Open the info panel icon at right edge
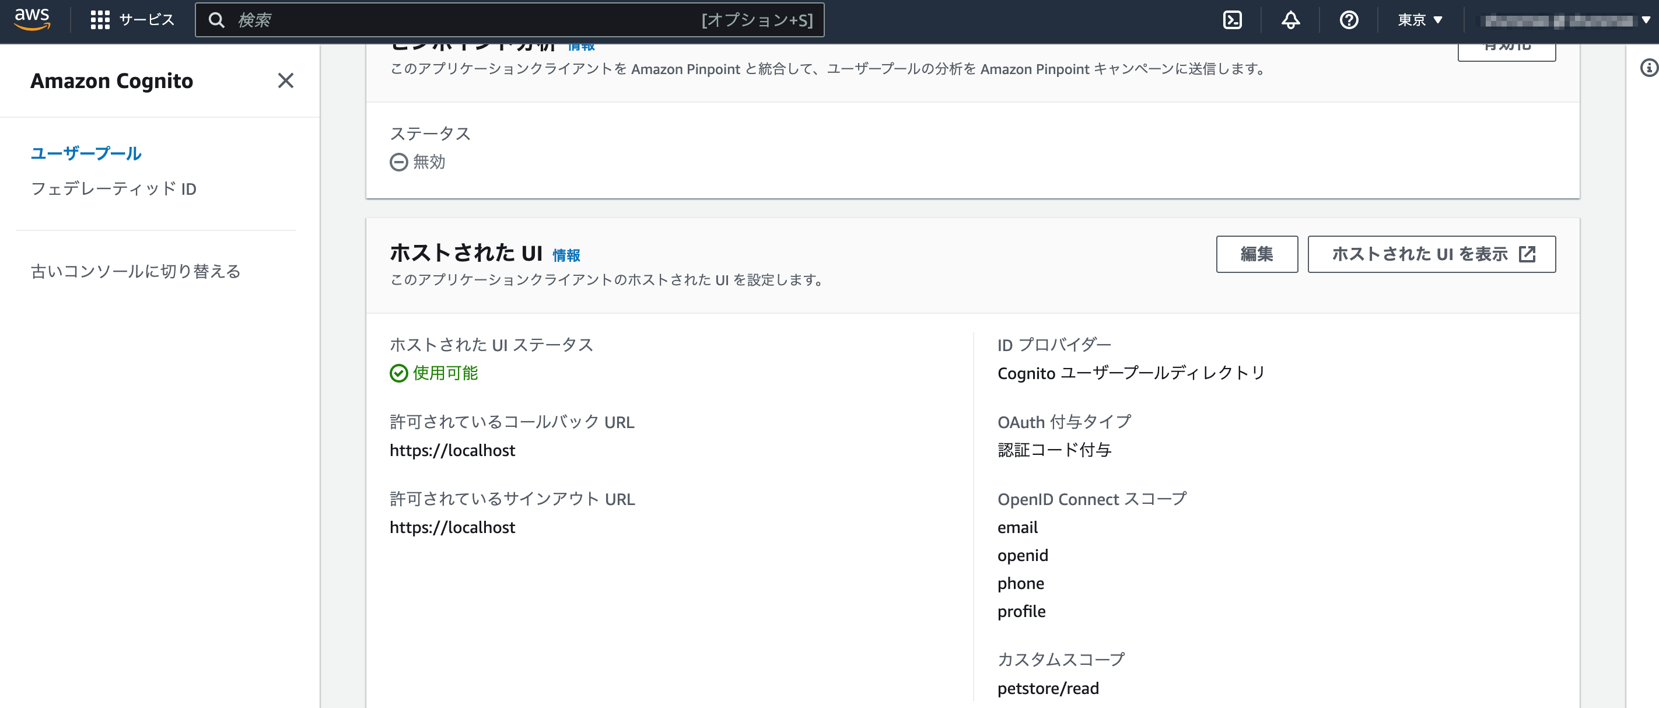The height and width of the screenshot is (708, 1659). [x=1648, y=68]
